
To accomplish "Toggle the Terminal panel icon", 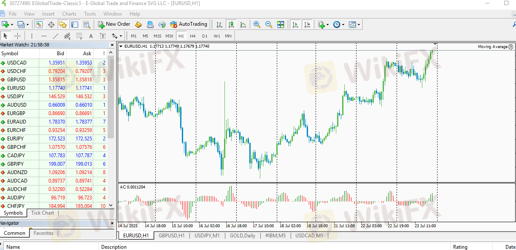I will click(75, 24).
